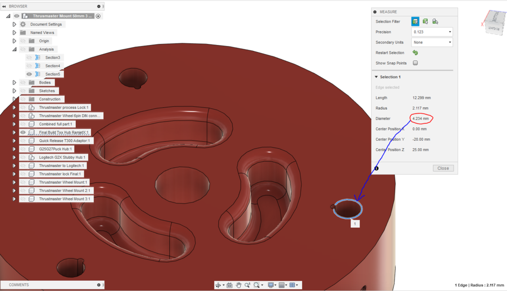Expand the Origin folder node
Viewport: 507px width, 291px height.
(x=14, y=41)
